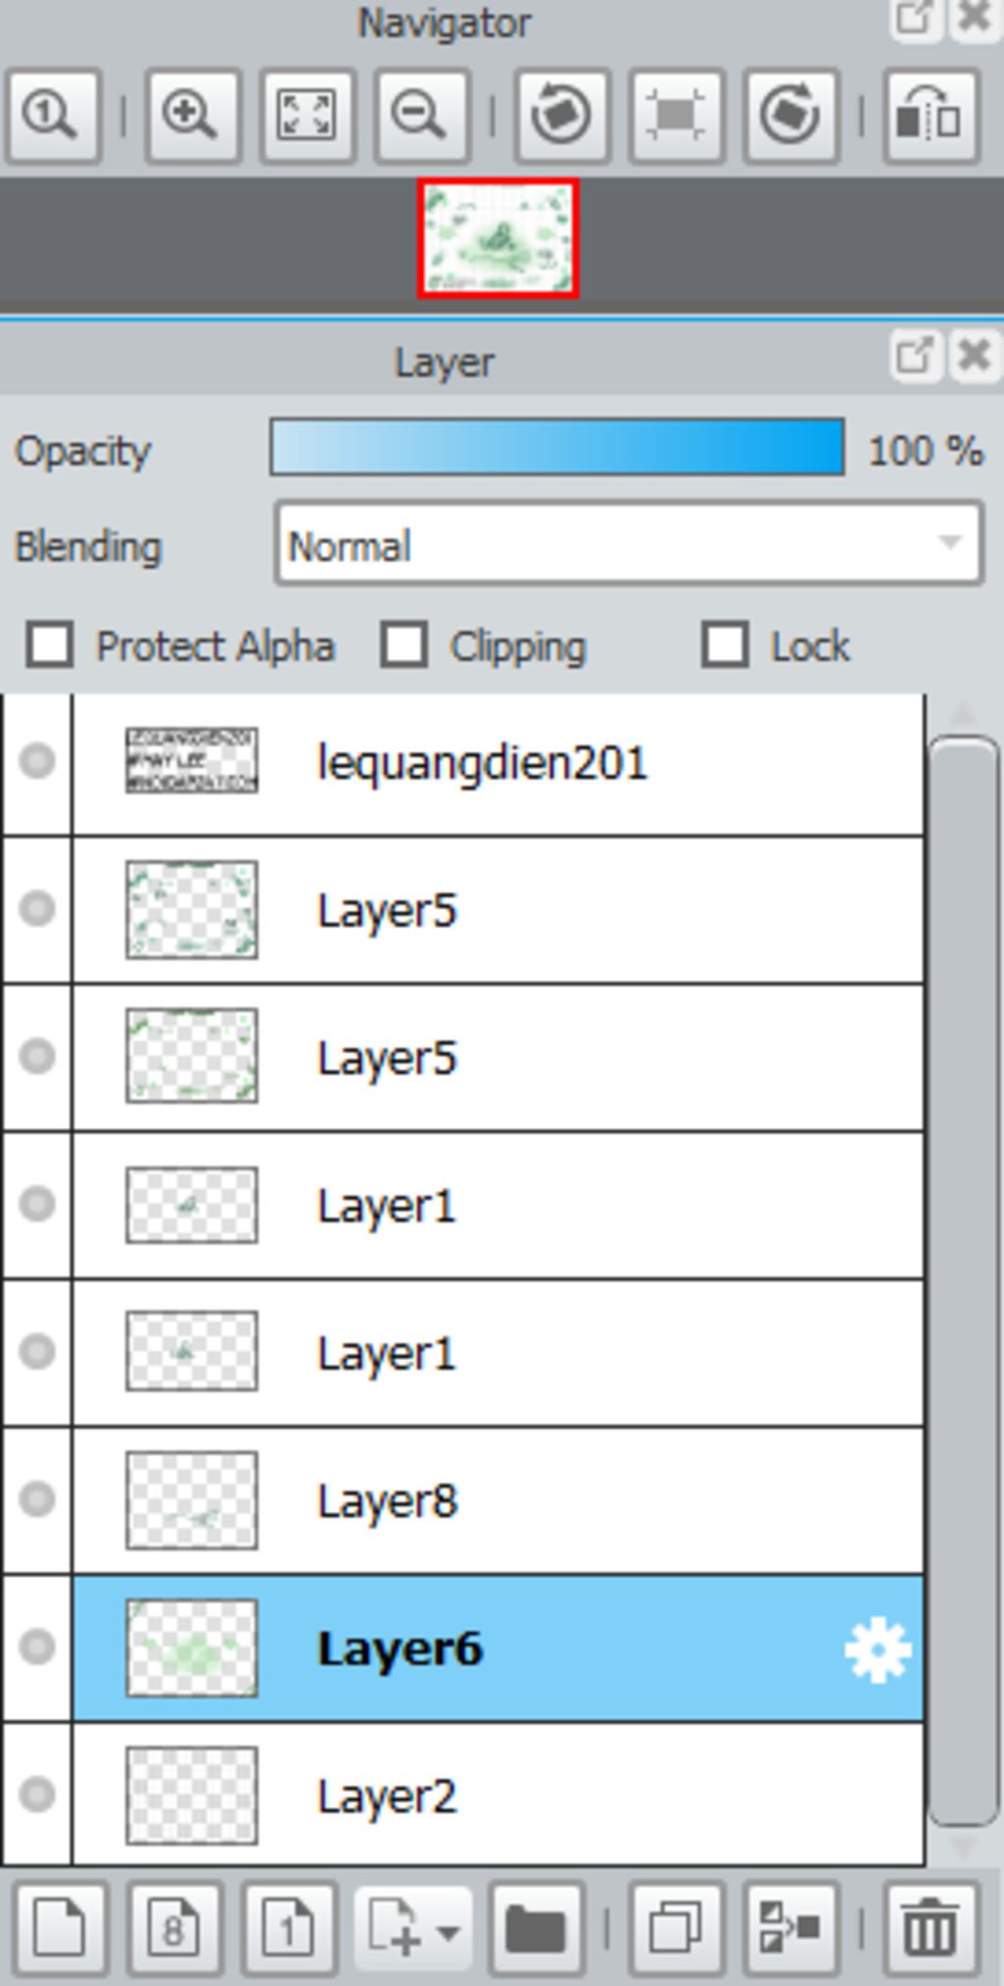Viewport: 1004px width, 1986px height.
Task: Rotate the canvas view left
Action: pyautogui.click(x=561, y=116)
